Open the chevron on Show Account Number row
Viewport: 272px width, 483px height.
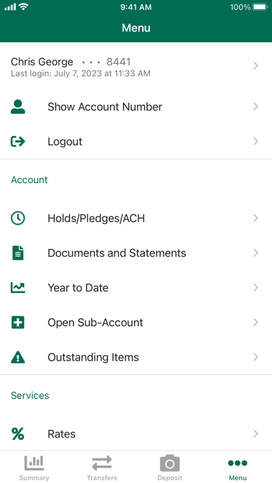click(255, 107)
